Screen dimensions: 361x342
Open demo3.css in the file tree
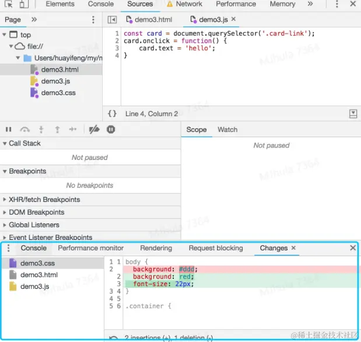pyautogui.click(x=51, y=93)
